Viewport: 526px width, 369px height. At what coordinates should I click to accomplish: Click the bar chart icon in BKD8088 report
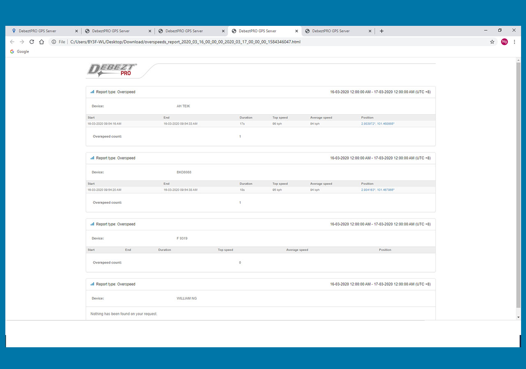click(92, 158)
